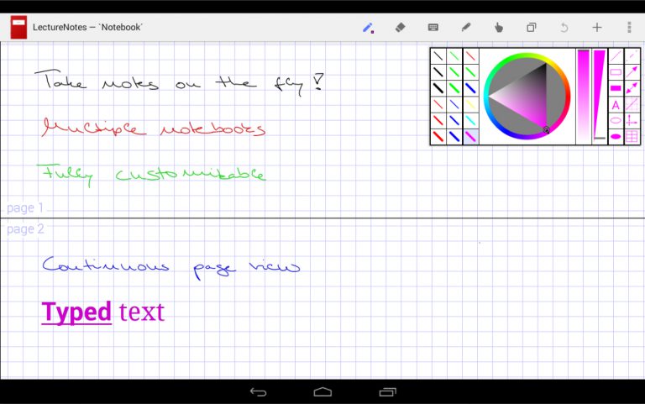645x404 pixels.
Task: Select the dashed line shape tool
Action: click(x=632, y=55)
